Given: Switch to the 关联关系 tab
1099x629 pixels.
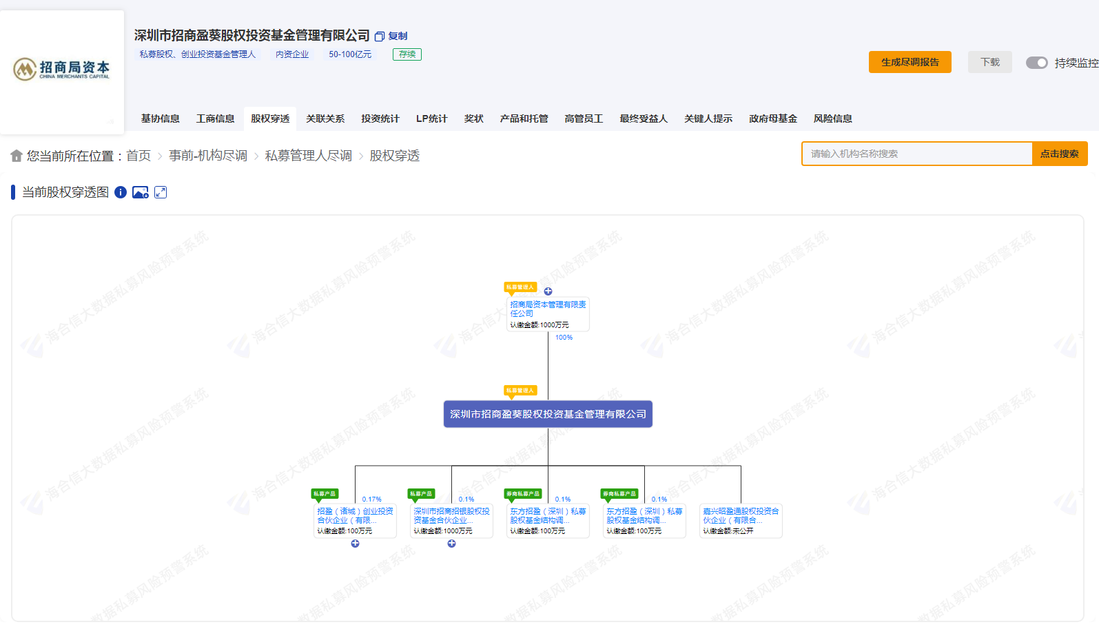Looking at the screenshot, I should click(x=325, y=118).
